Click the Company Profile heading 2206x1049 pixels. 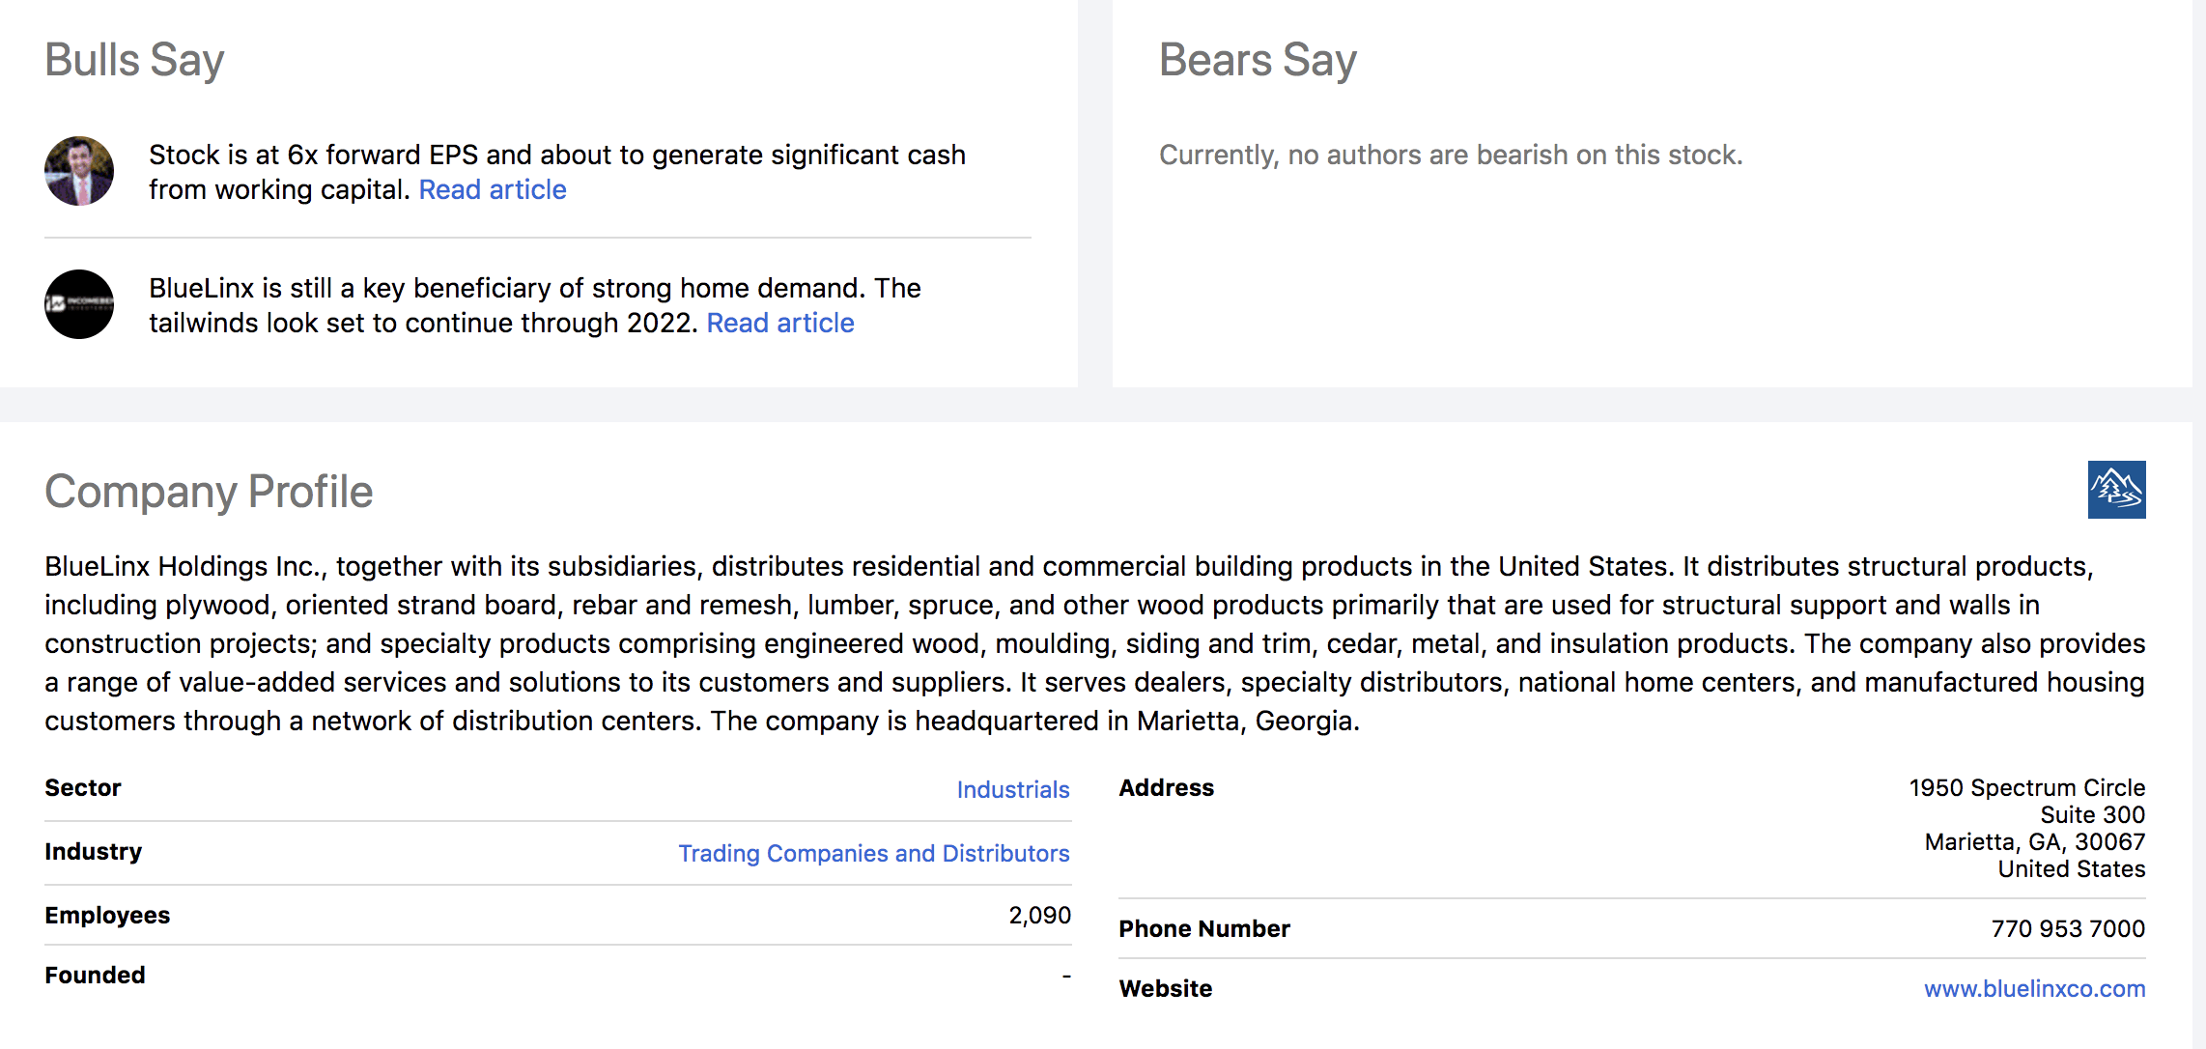pyautogui.click(x=209, y=492)
